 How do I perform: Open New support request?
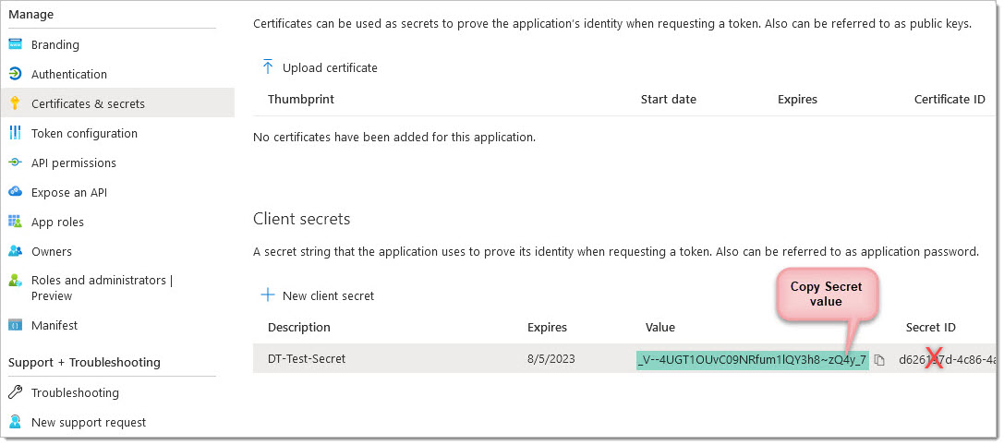(89, 423)
